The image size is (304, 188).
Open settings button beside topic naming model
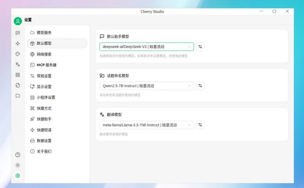tap(200, 86)
